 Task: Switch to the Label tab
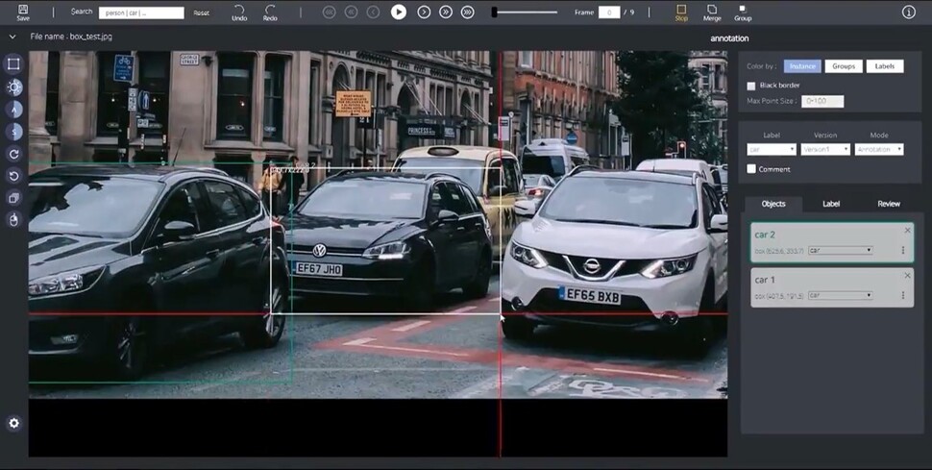[831, 204]
